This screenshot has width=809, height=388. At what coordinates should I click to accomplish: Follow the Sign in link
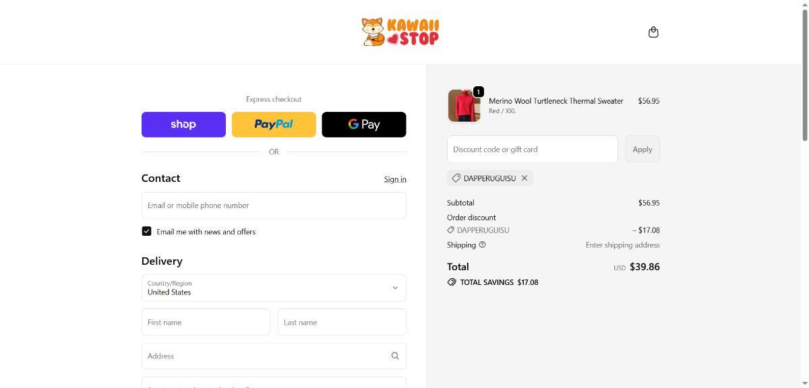(395, 179)
